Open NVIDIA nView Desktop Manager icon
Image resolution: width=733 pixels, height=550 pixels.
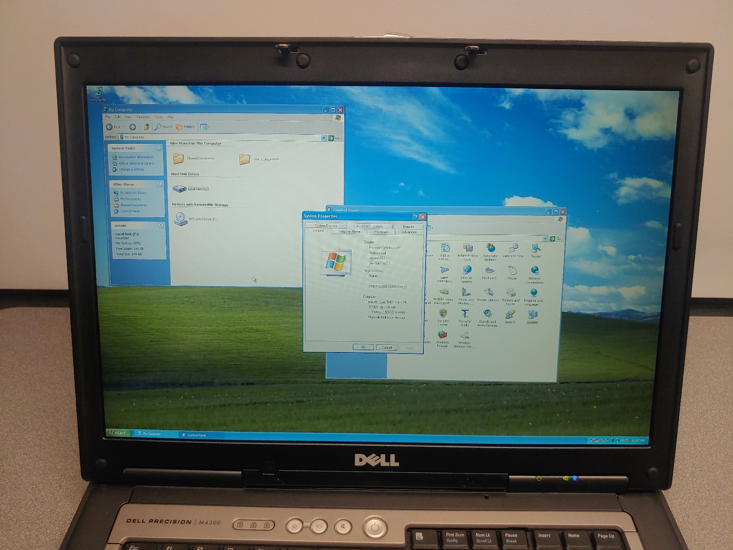(443, 297)
